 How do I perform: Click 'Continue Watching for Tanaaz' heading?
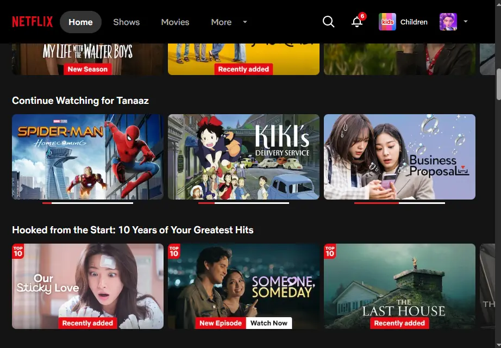(x=80, y=101)
